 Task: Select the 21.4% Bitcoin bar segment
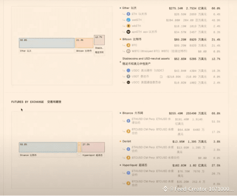click(x=84, y=43)
